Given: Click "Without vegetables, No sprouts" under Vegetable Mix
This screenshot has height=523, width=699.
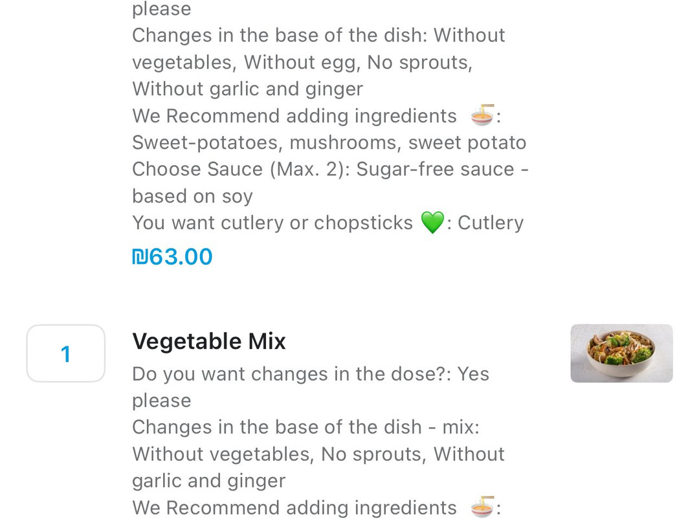Looking at the screenshot, I should point(278,454).
